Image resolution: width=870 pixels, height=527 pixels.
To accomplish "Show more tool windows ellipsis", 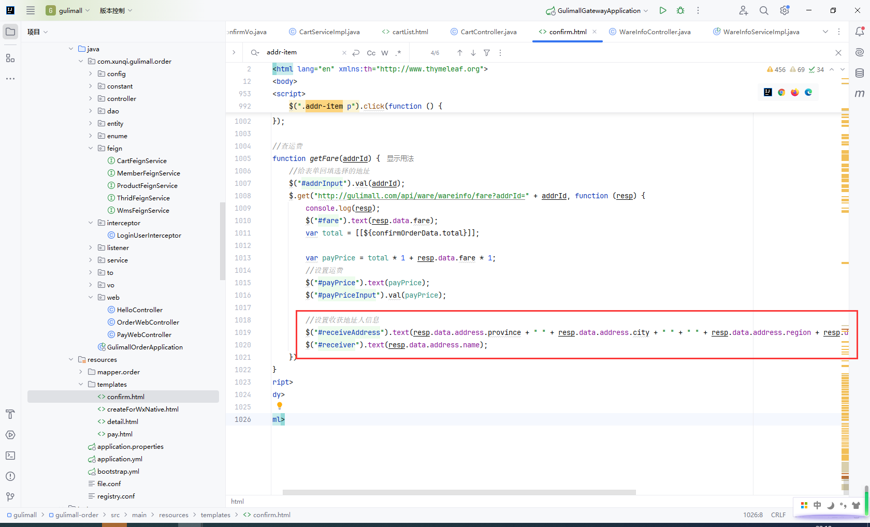I will coord(10,79).
